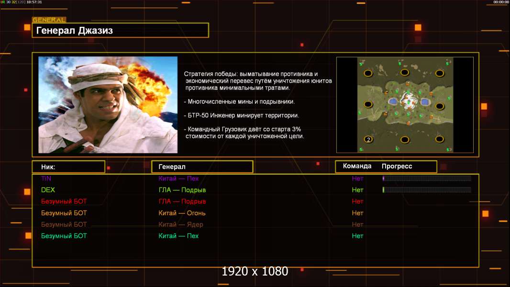The image size is (510, 287).
Task: Click the 'Генерал Джазиз' title box
Action: pyautogui.click(x=121, y=30)
